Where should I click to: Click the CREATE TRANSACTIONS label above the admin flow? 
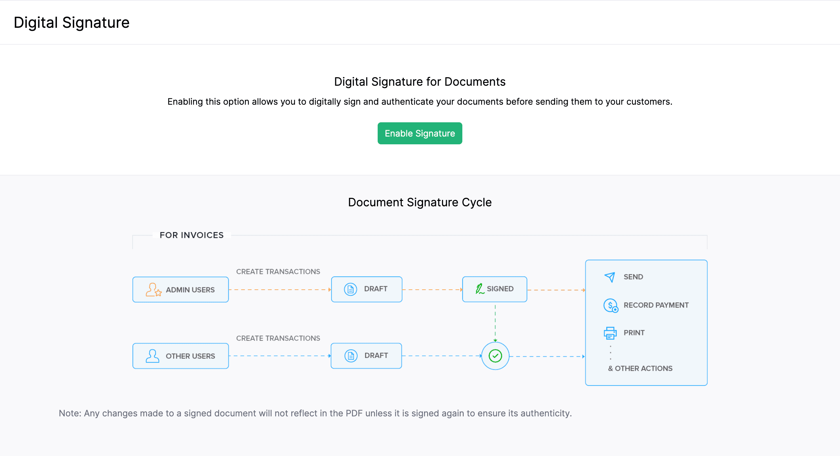(x=278, y=271)
